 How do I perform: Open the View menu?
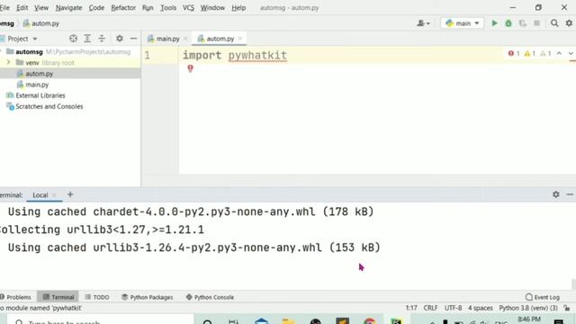[41, 8]
